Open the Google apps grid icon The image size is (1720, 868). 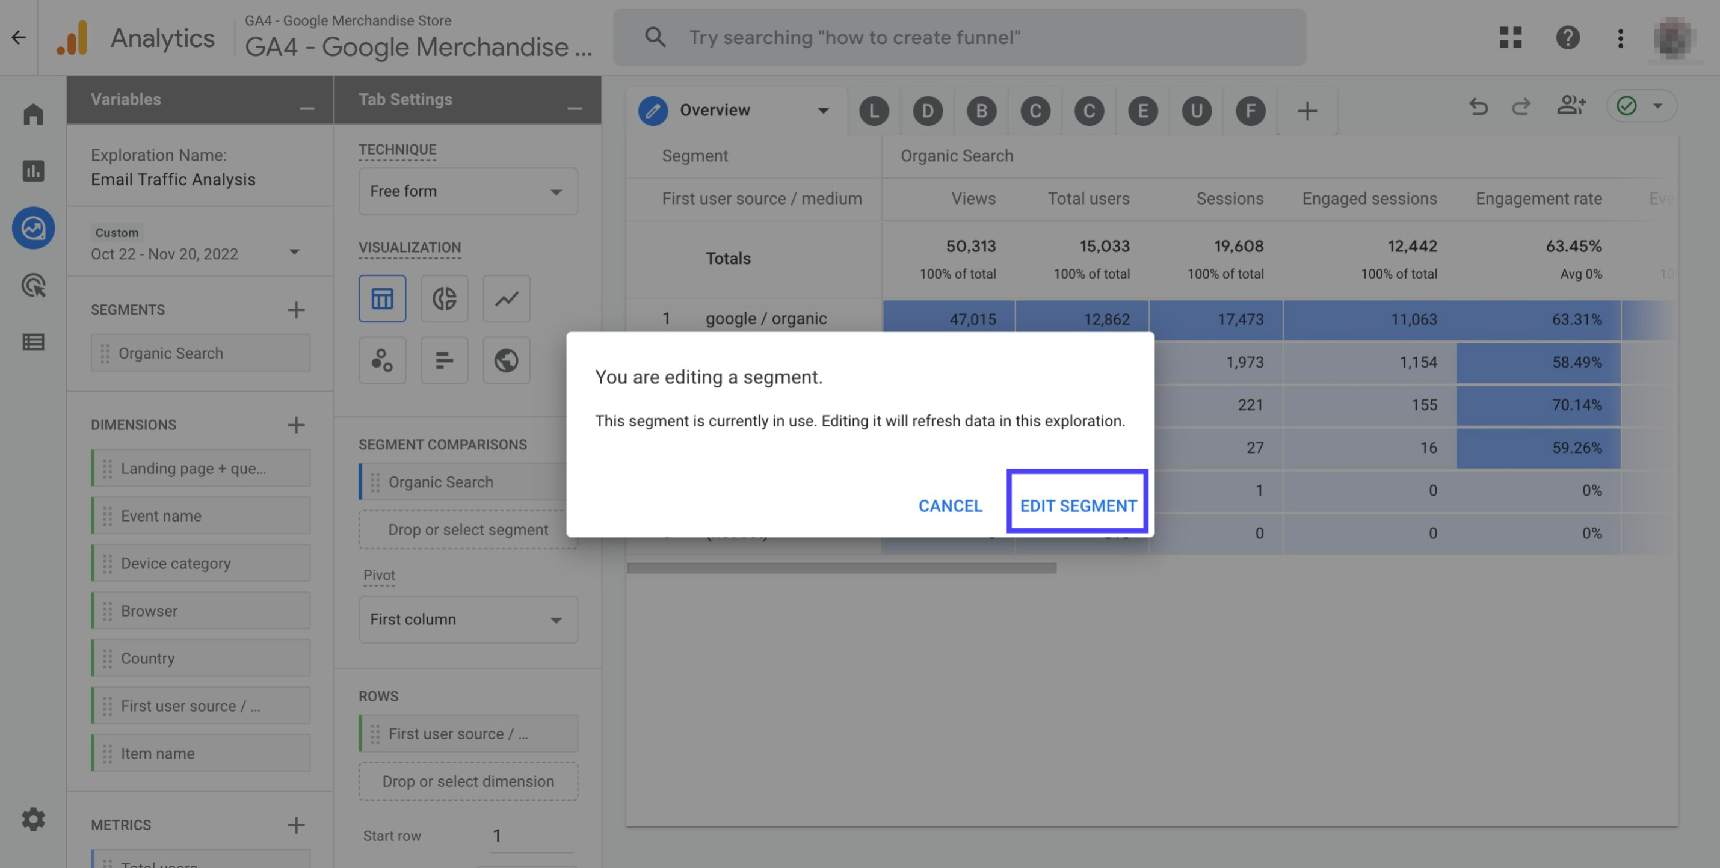click(x=1511, y=37)
